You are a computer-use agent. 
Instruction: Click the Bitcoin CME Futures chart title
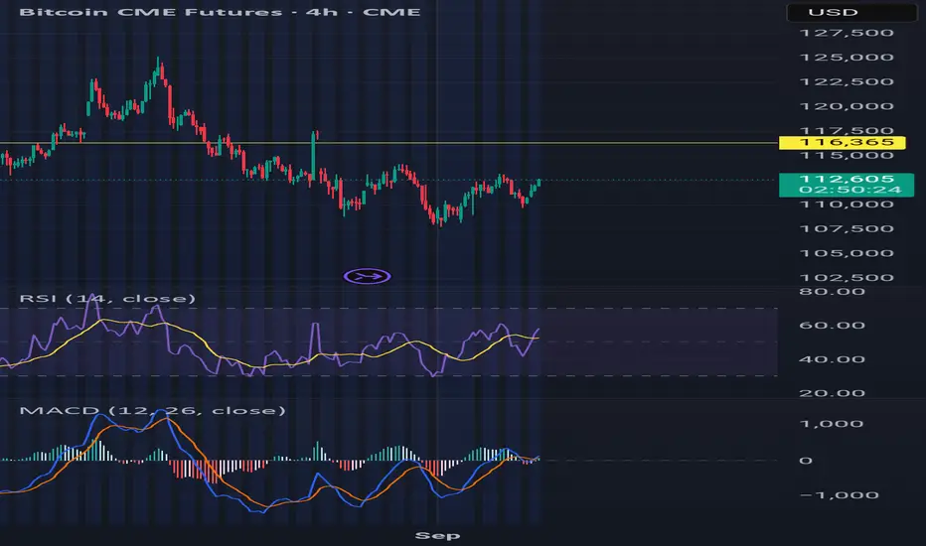pos(220,12)
